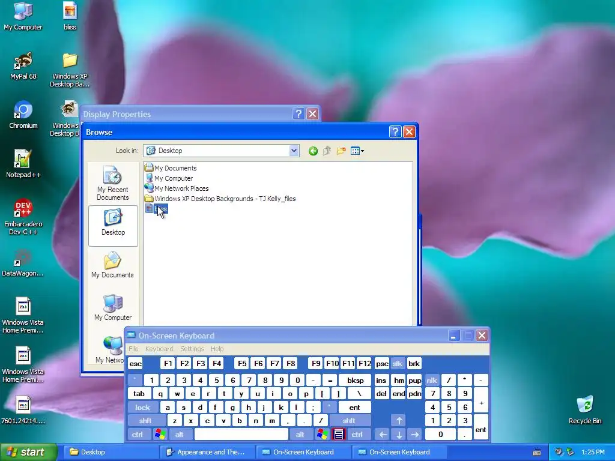This screenshot has width=615, height=461.
Task: Select 7601.24214 file on desktop
Action: [23, 410]
